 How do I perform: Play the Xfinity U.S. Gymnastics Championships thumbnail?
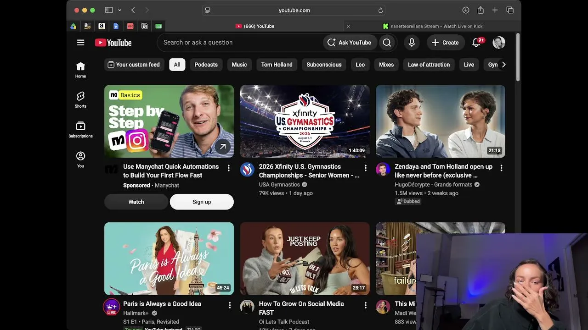[x=305, y=121]
